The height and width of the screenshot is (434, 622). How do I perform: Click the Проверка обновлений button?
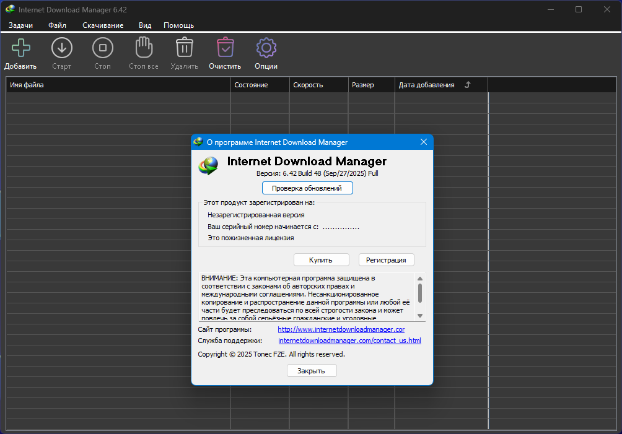point(307,188)
